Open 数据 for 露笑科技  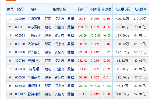point(71,94)
